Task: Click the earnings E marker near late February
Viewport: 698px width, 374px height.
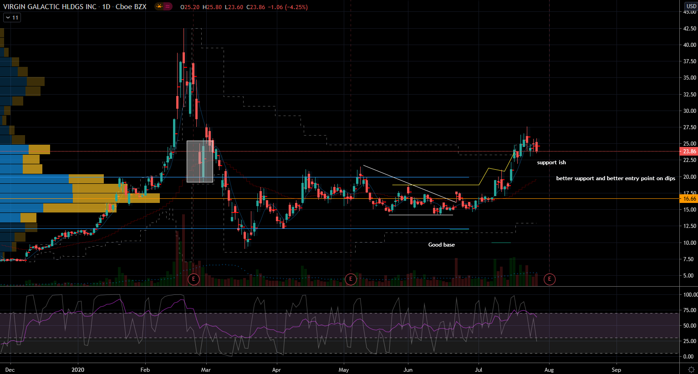Action: click(x=194, y=279)
